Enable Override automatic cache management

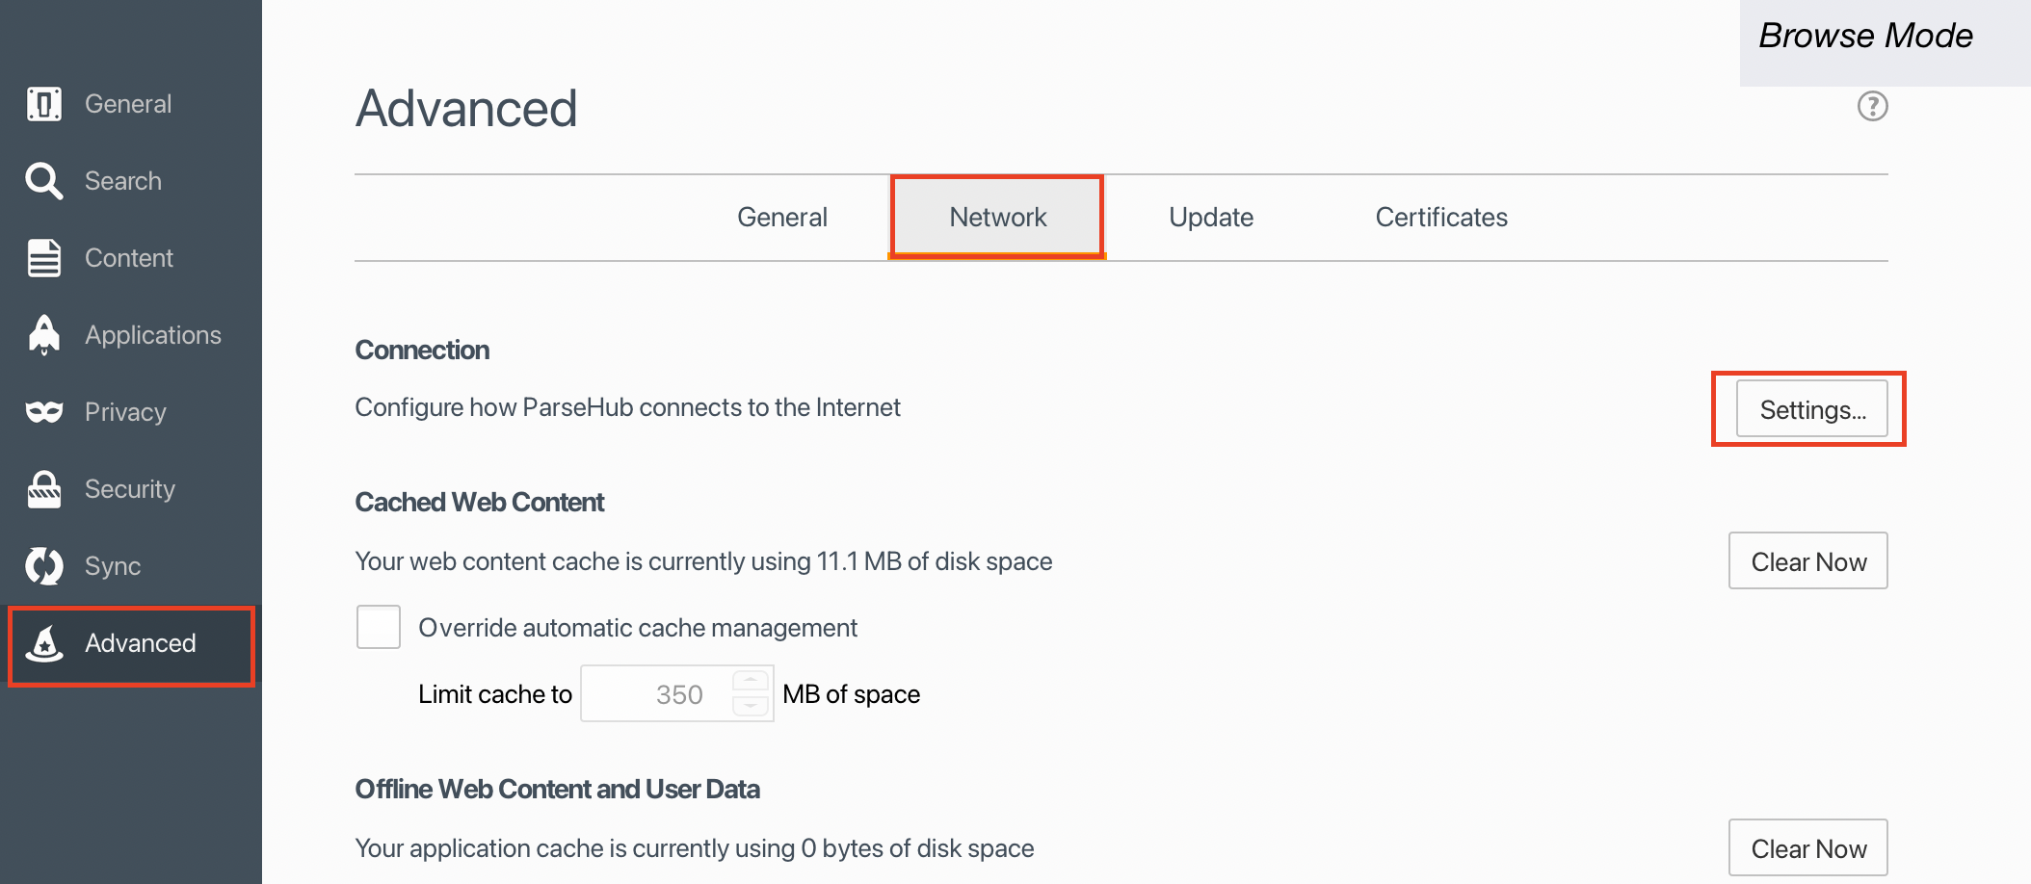pyautogui.click(x=378, y=627)
